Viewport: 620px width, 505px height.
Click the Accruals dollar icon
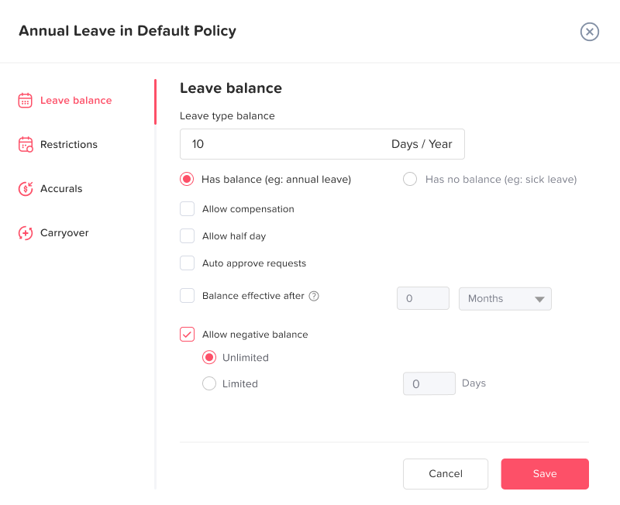[x=25, y=189]
